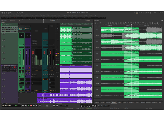The height and width of the screenshot is (121, 164).
Task: Pin the Fade Editor panel
Action: coord(161,20)
